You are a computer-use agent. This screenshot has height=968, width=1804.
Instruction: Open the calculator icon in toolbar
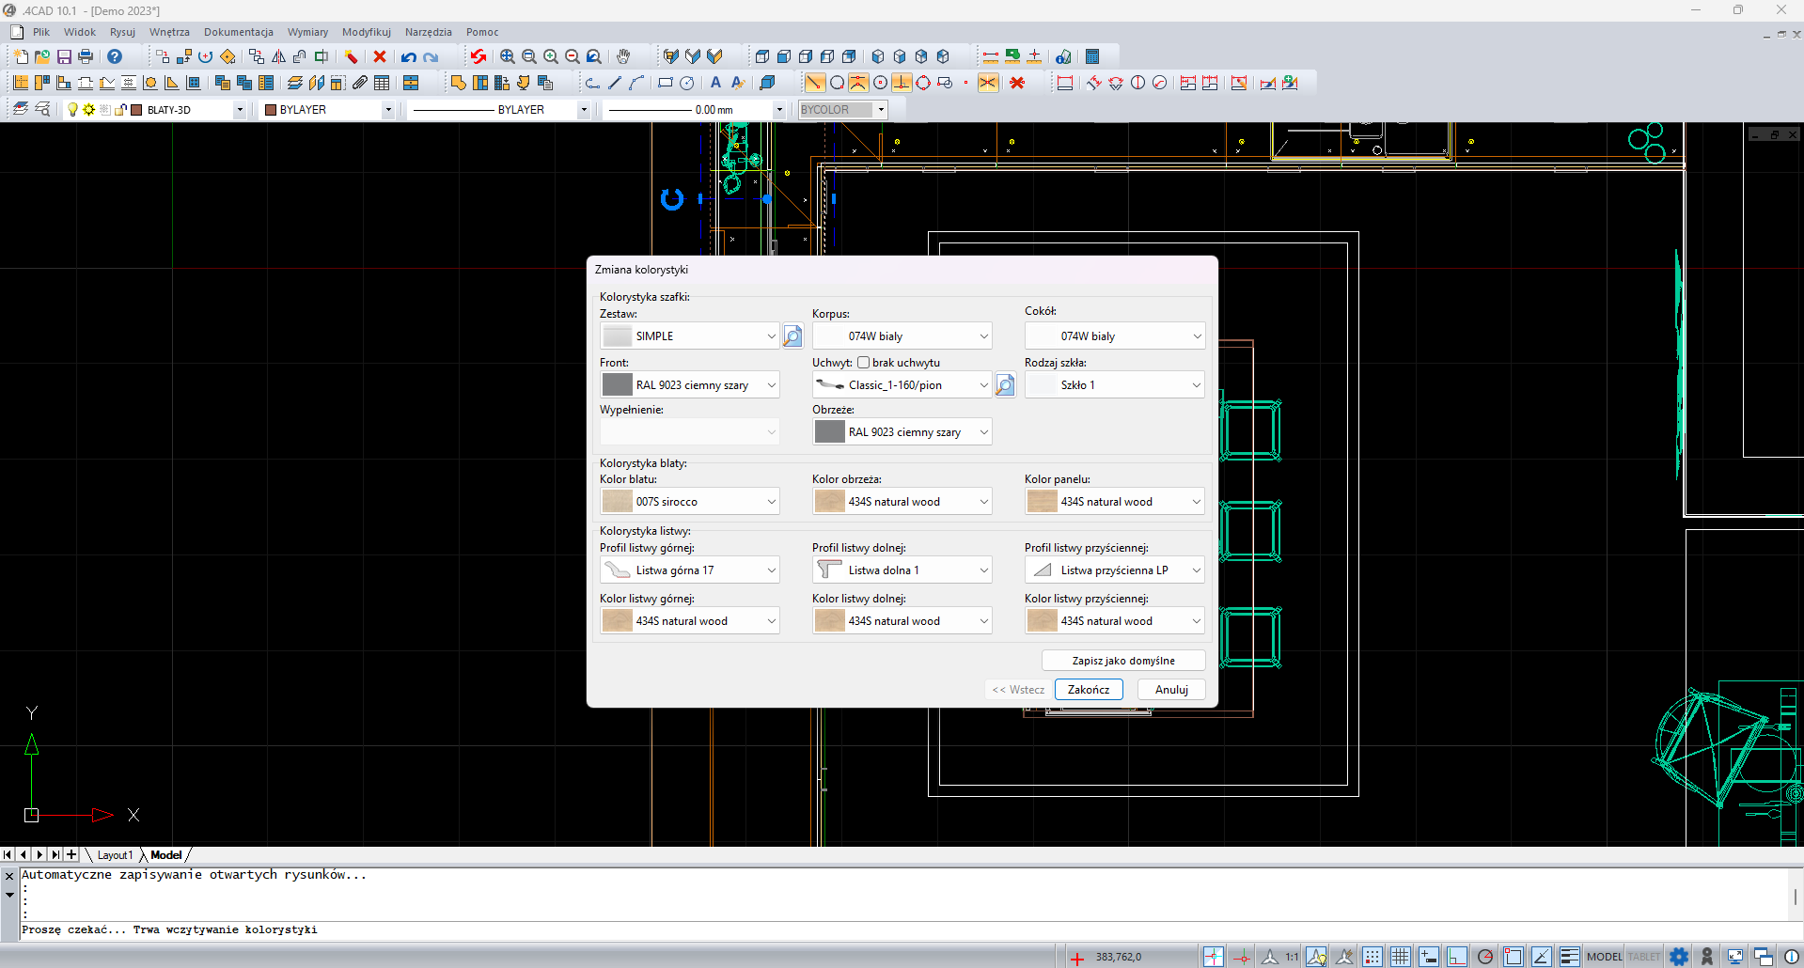[x=1091, y=57]
